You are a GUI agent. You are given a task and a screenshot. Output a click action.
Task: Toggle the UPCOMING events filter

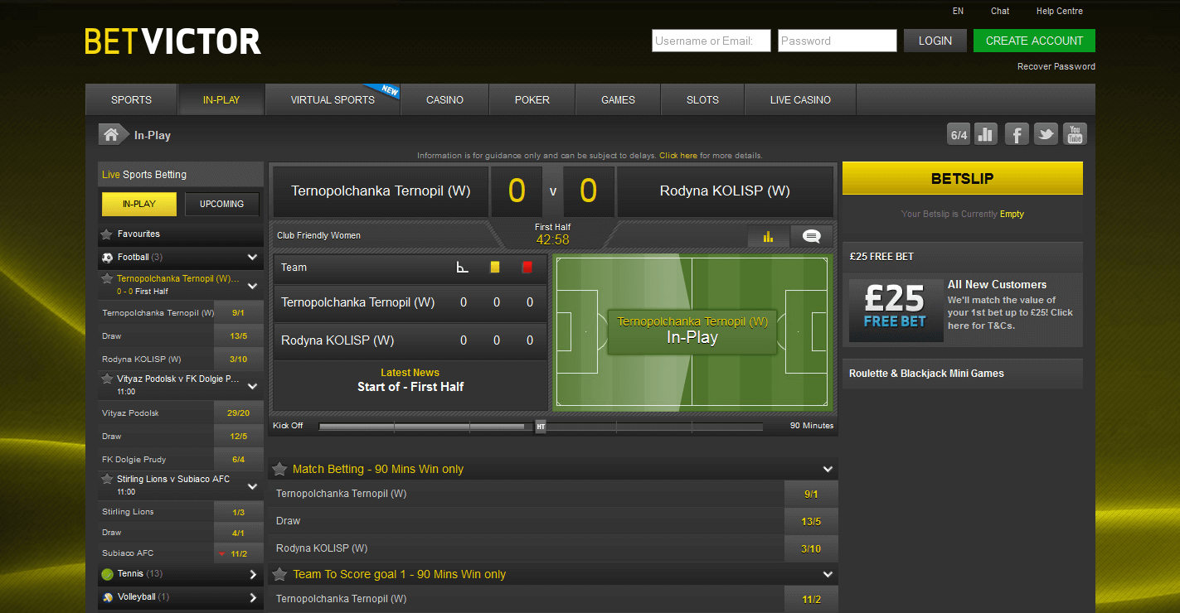pos(221,204)
